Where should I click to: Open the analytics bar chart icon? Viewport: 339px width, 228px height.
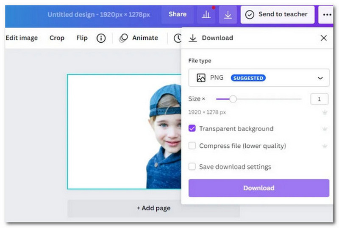206,14
